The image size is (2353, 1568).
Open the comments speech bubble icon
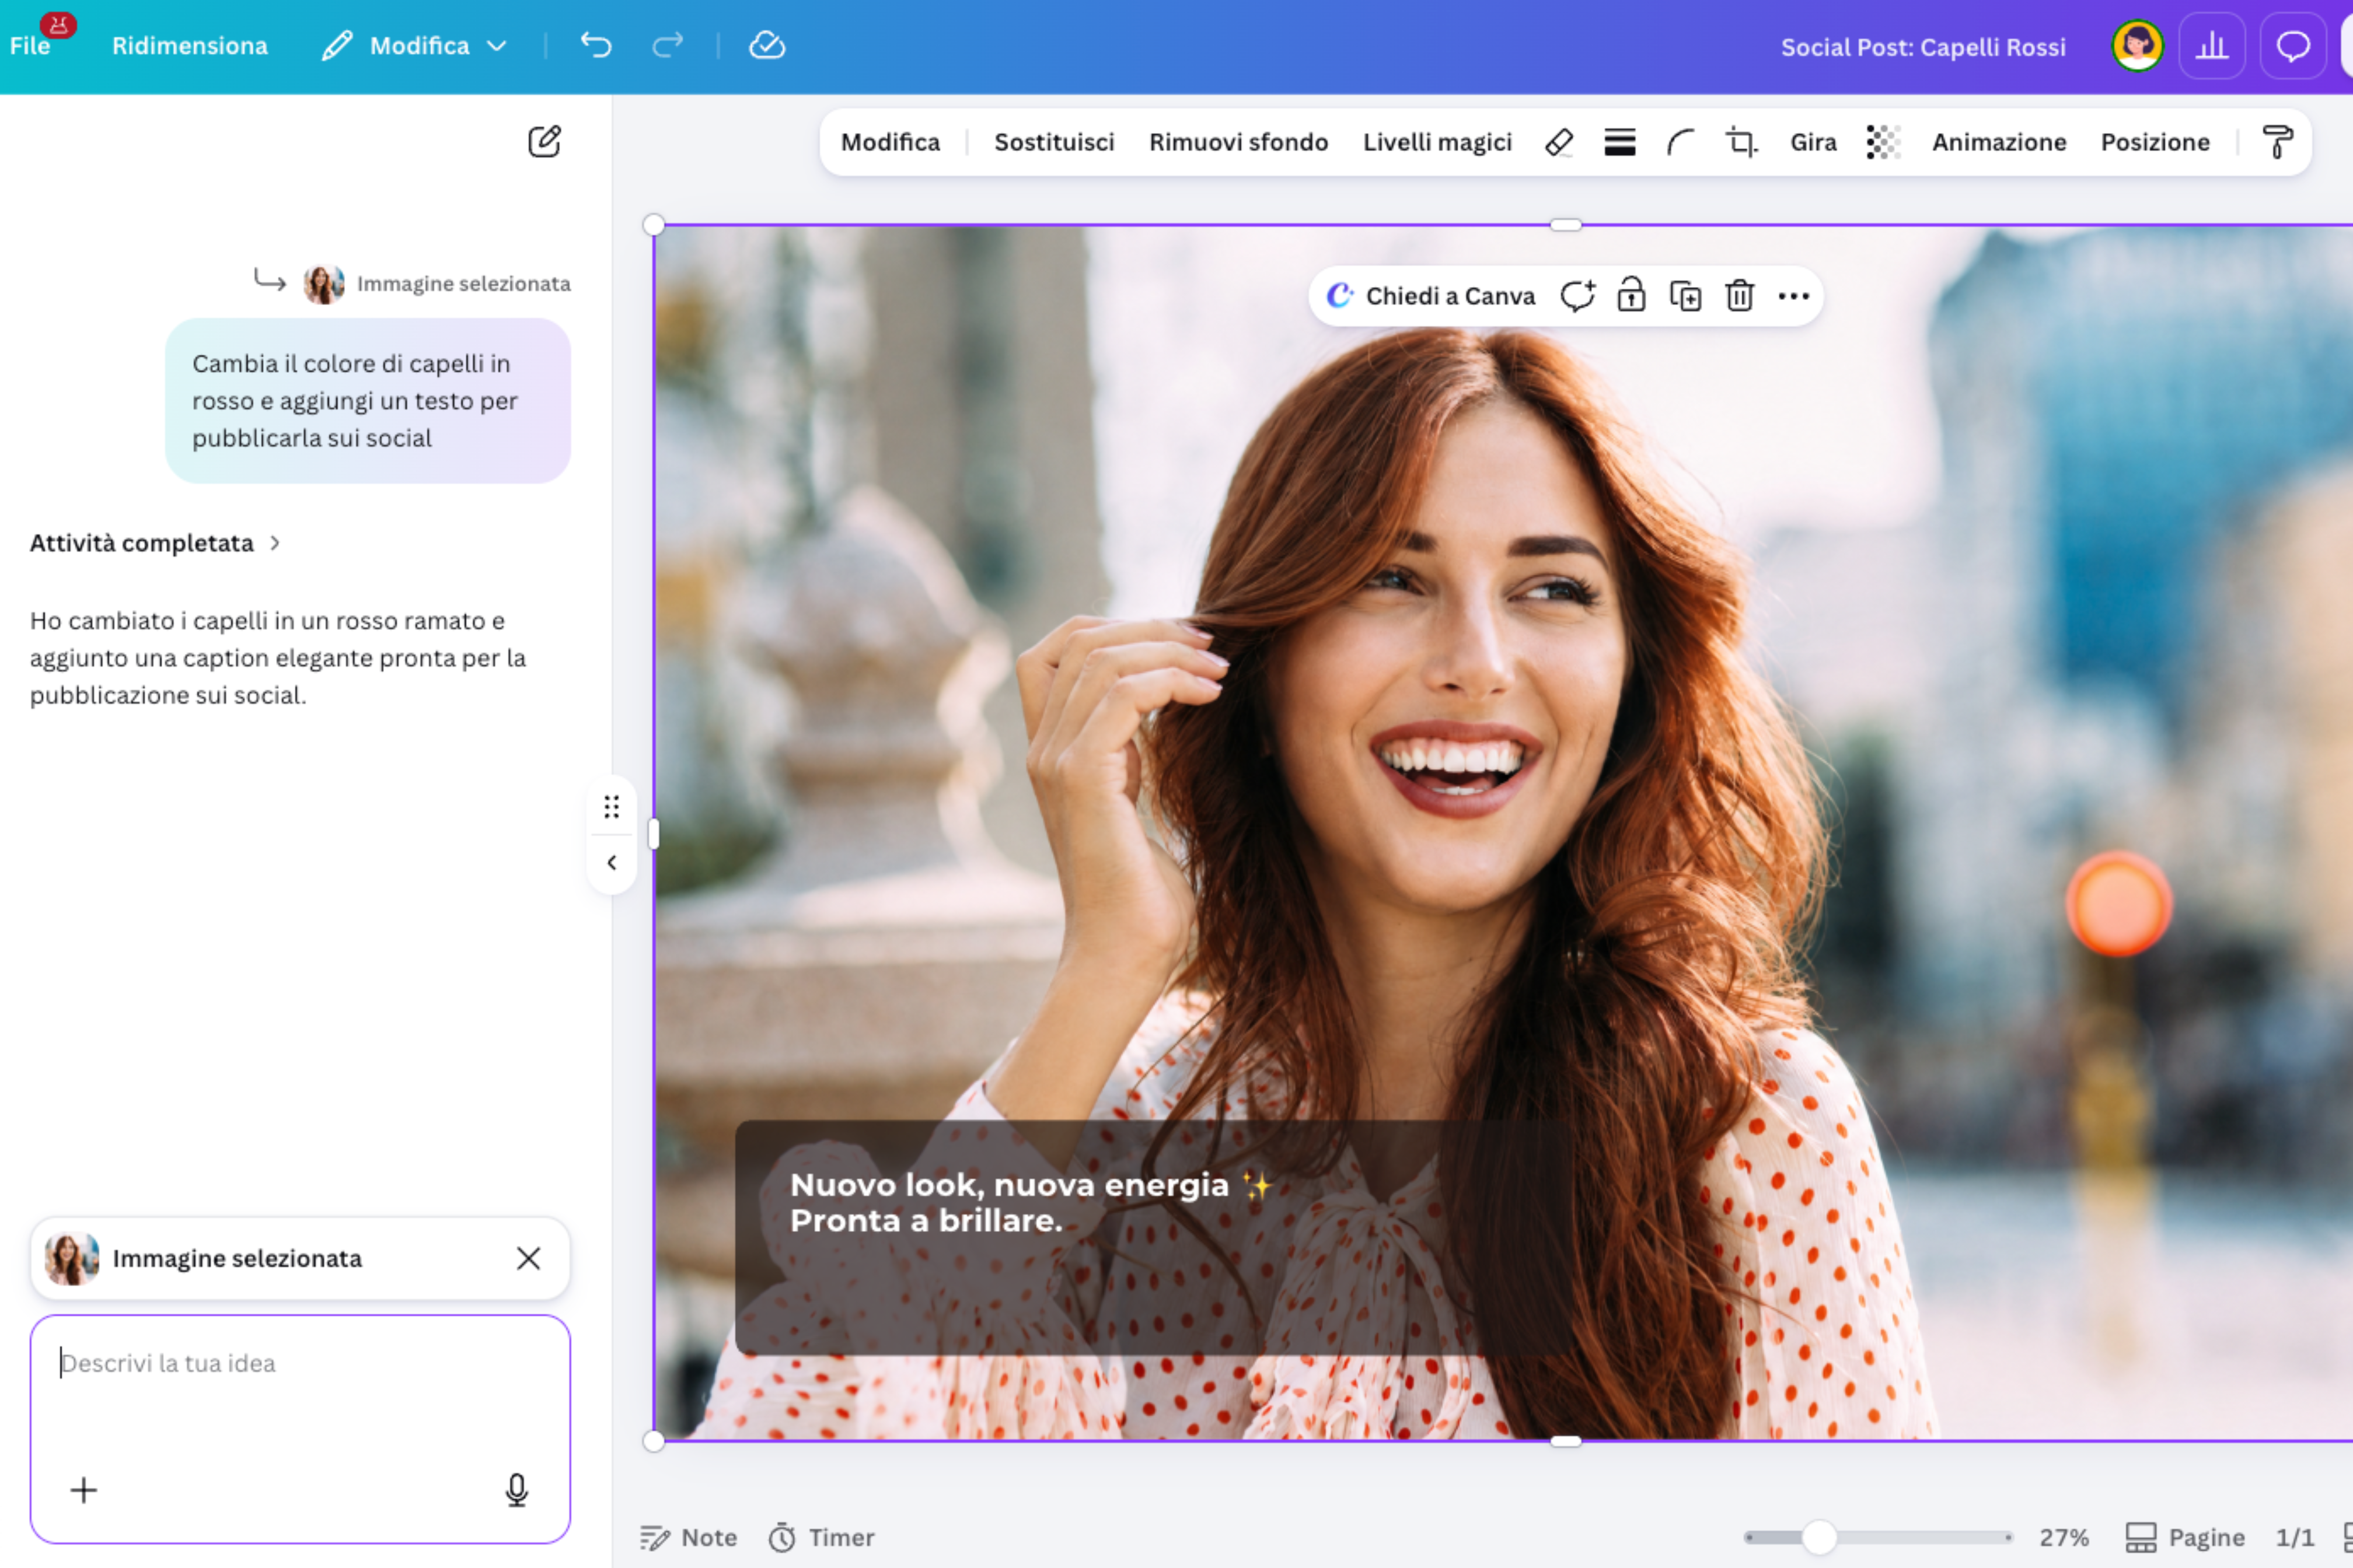click(x=2292, y=46)
